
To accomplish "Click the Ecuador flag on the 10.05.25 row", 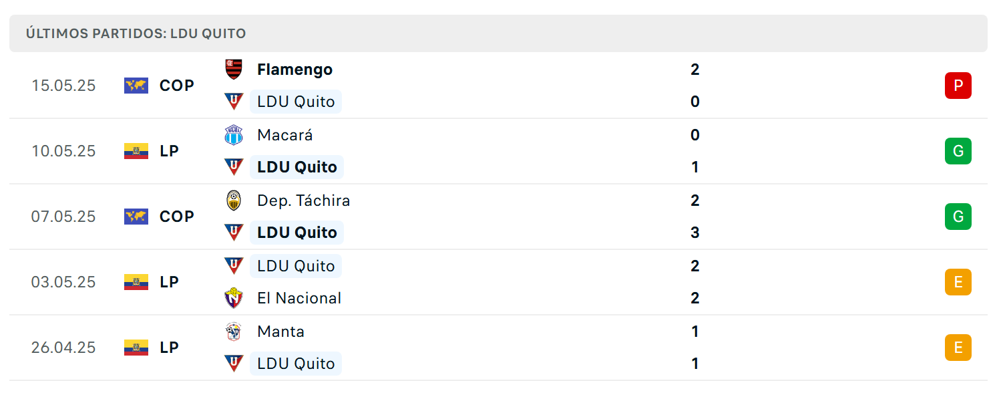I will pos(136,151).
